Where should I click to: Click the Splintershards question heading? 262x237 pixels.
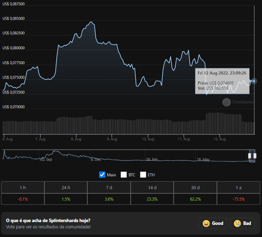[48, 220]
